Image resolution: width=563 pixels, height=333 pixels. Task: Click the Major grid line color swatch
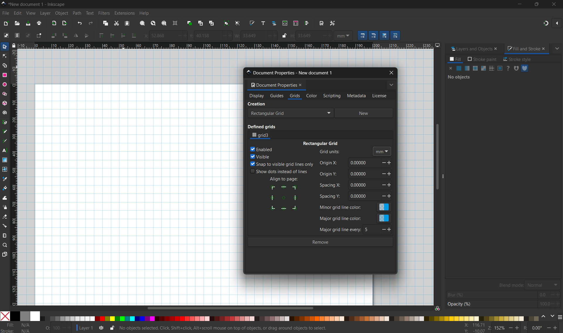(x=384, y=218)
